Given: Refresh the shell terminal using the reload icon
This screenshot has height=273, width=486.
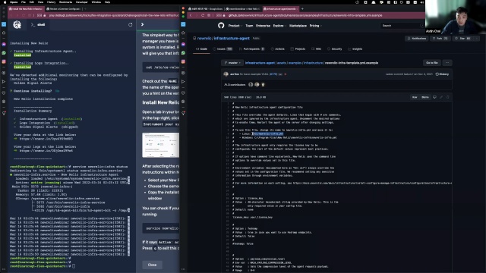Looking at the screenshot, I should coord(130,24).
